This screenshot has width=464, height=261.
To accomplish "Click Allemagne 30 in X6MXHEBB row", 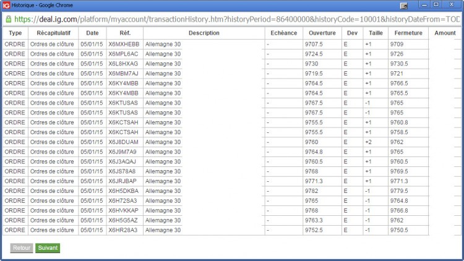I will pyautogui.click(x=163, y=45).
